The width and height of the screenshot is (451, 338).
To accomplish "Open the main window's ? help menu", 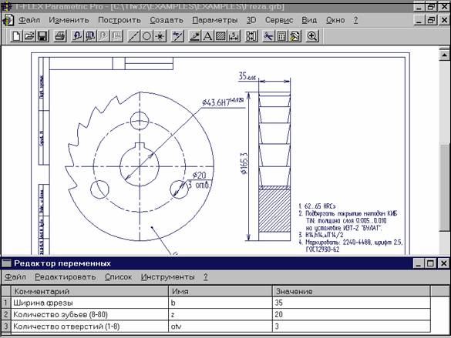I will pos(355,20).
